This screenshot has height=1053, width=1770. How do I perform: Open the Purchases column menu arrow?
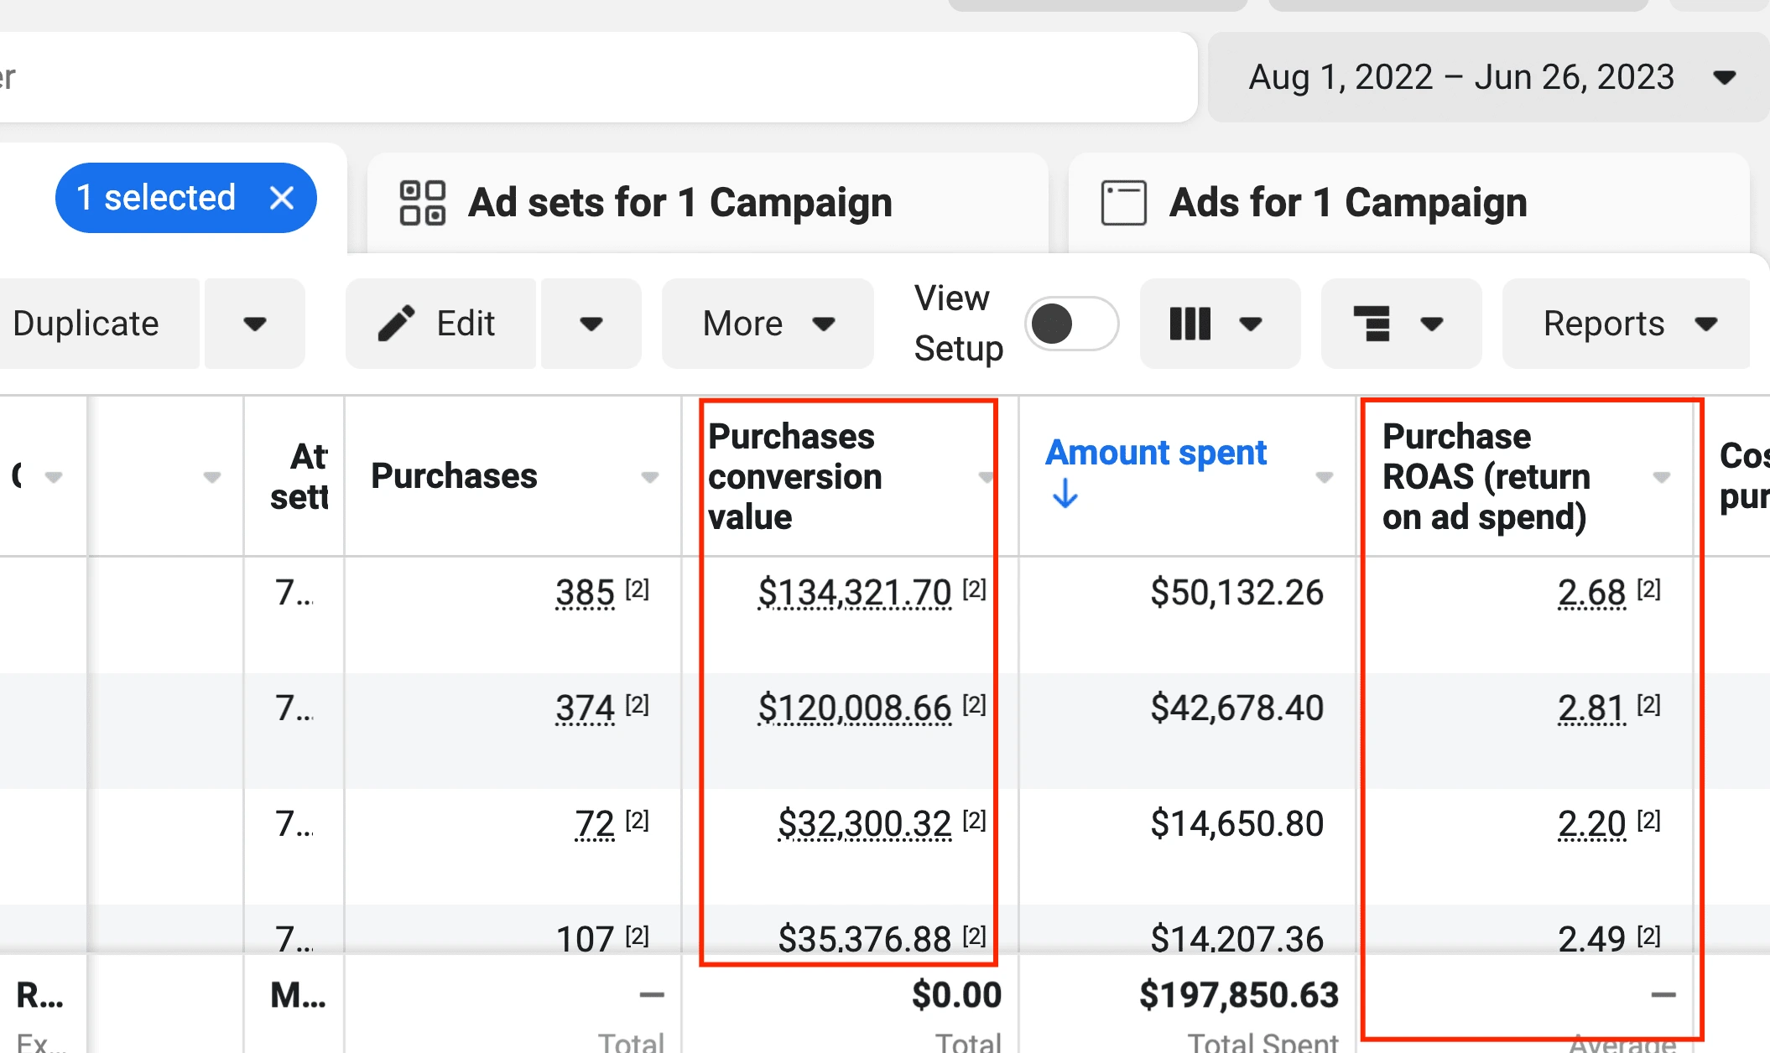click(x=649, y=477)
